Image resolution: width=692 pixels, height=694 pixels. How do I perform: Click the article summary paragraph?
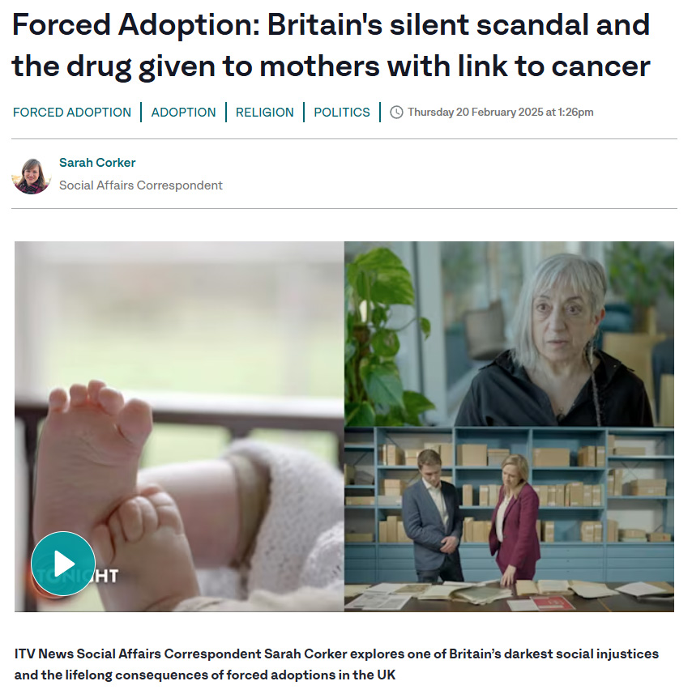(x=336, y=664)
